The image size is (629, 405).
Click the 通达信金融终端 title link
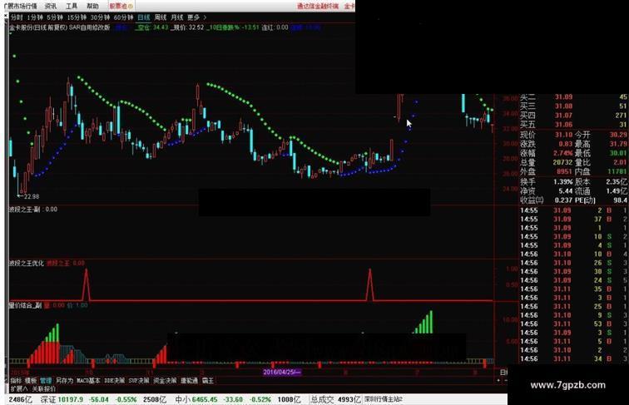click(x=317, y=6)
